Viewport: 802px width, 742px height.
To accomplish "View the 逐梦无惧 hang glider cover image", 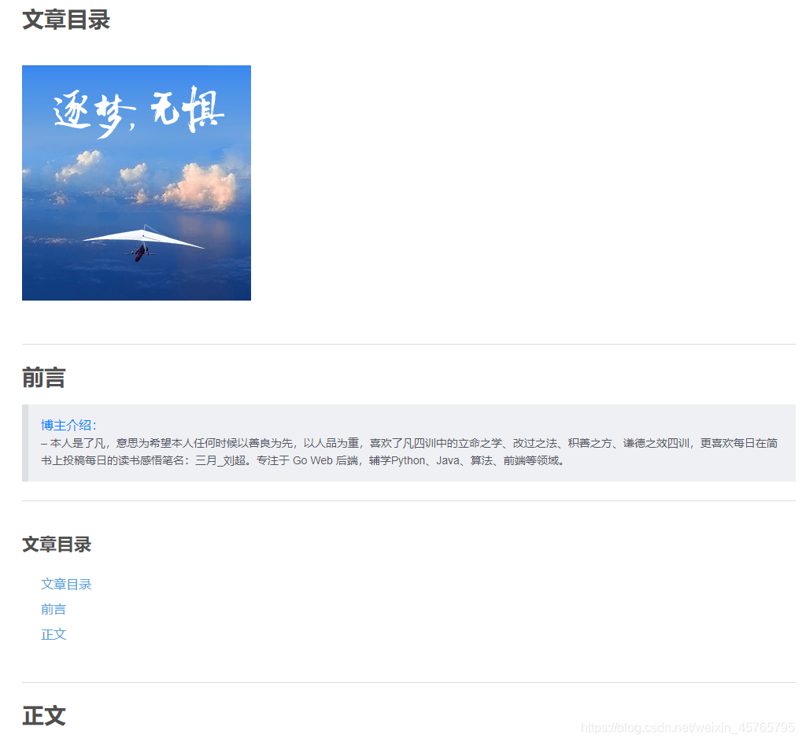I will (136, 183).
